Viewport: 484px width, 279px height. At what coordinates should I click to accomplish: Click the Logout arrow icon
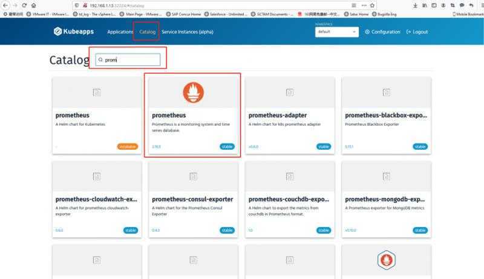tap(409, 32)
